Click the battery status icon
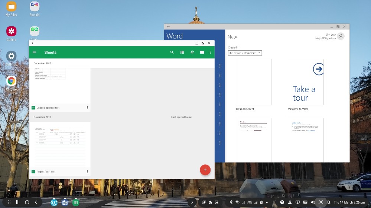This screenshot has height=208, width=371. [x=261, y=202]
